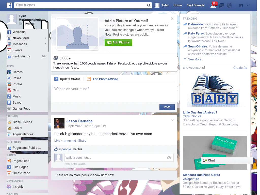The height and width of the screenshot is (195, 260).
Task: Click the Pokes icon in sidebar
Action: click(9, 78)
